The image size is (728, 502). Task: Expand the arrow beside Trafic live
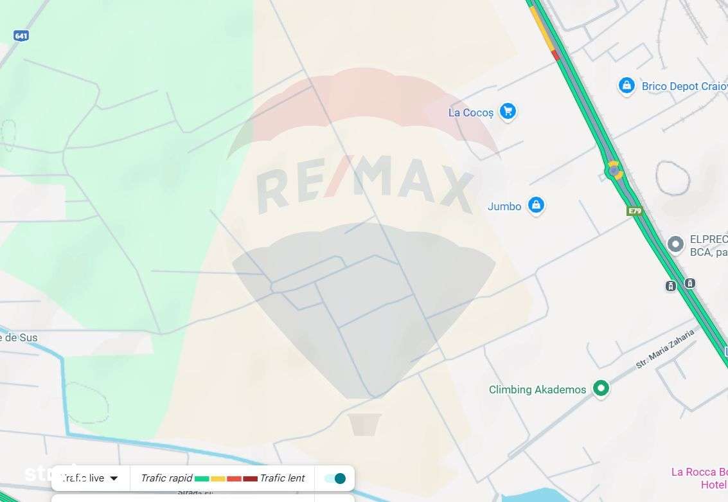[114, 479]
